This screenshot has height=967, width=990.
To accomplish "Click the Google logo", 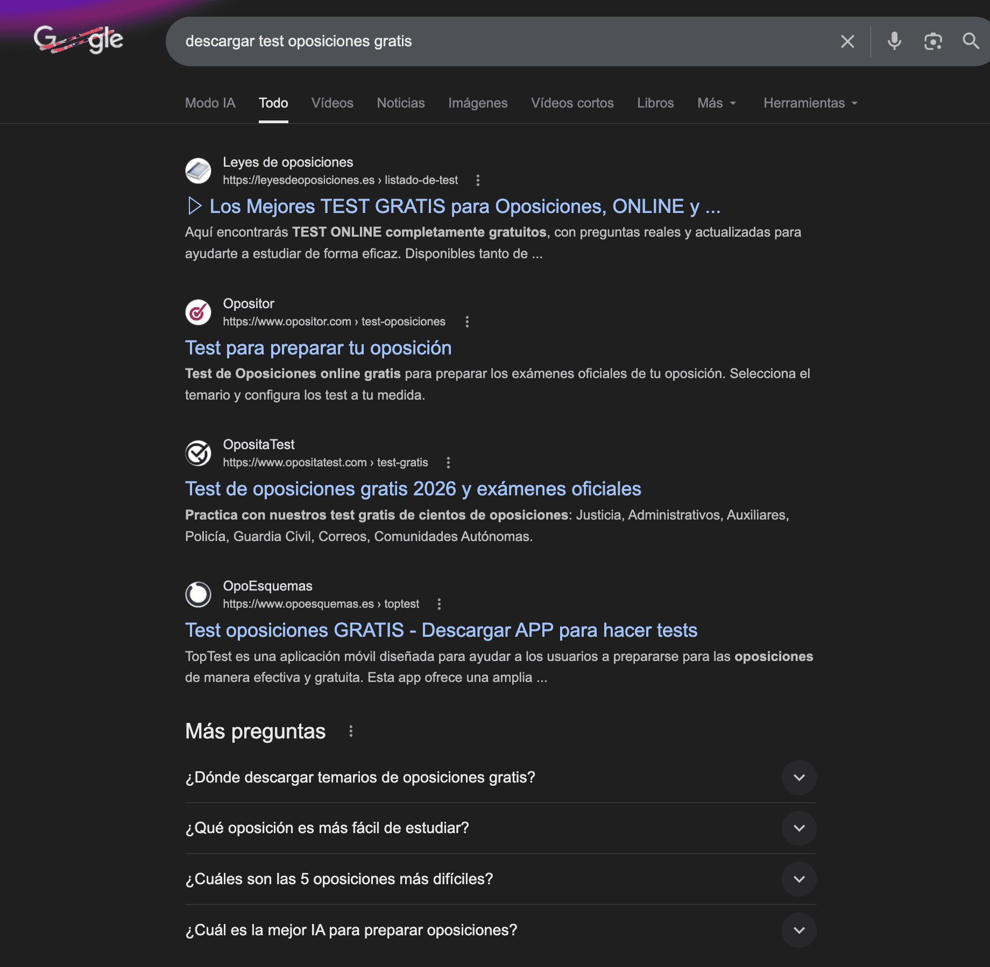I will coord(79,39).
